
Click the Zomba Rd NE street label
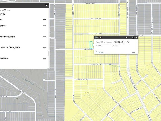click(7, 111)
